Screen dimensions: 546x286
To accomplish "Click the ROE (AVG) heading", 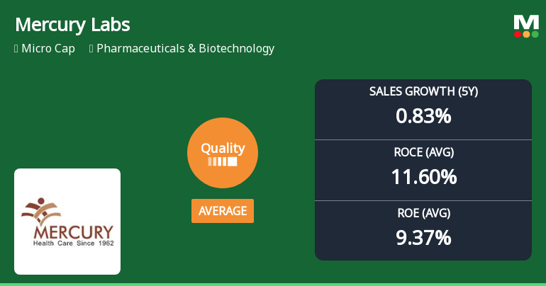I will coord(423,213).
